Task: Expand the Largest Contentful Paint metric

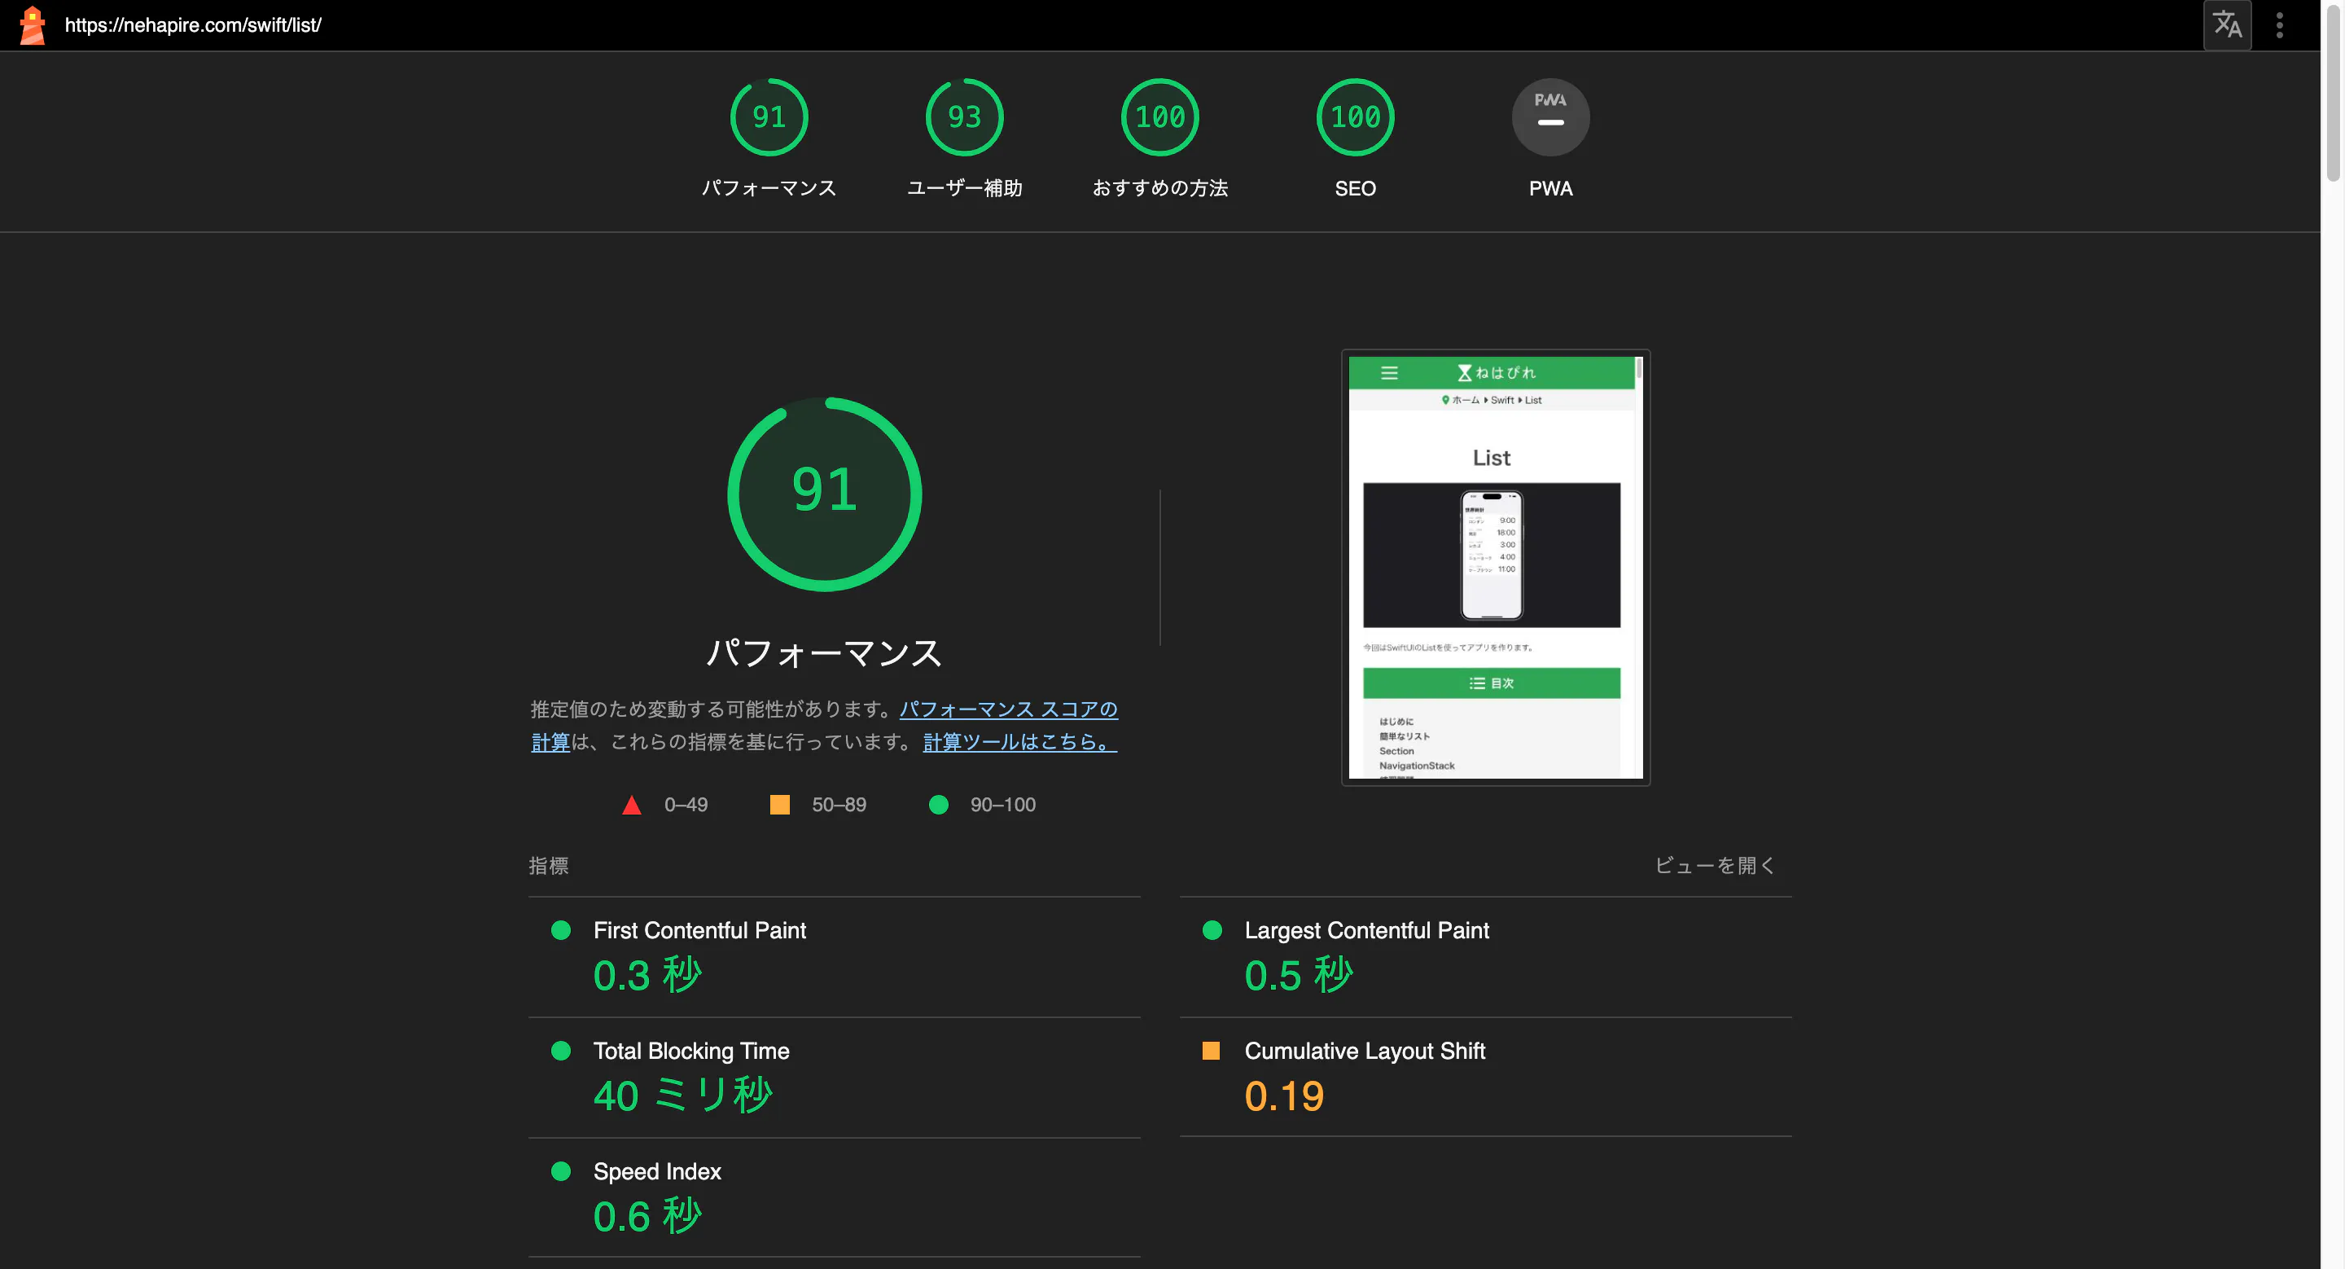Action: 1367,930
